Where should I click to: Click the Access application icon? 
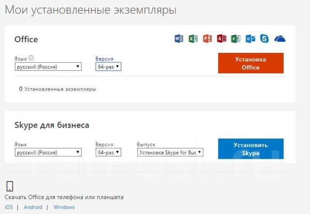(222, 39)
